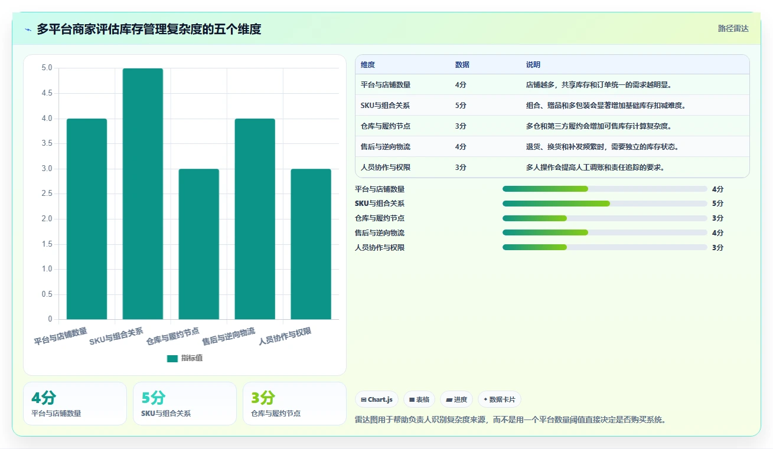Click the 维度 column header
Viewport: 773px width, 449px height.
368,65
